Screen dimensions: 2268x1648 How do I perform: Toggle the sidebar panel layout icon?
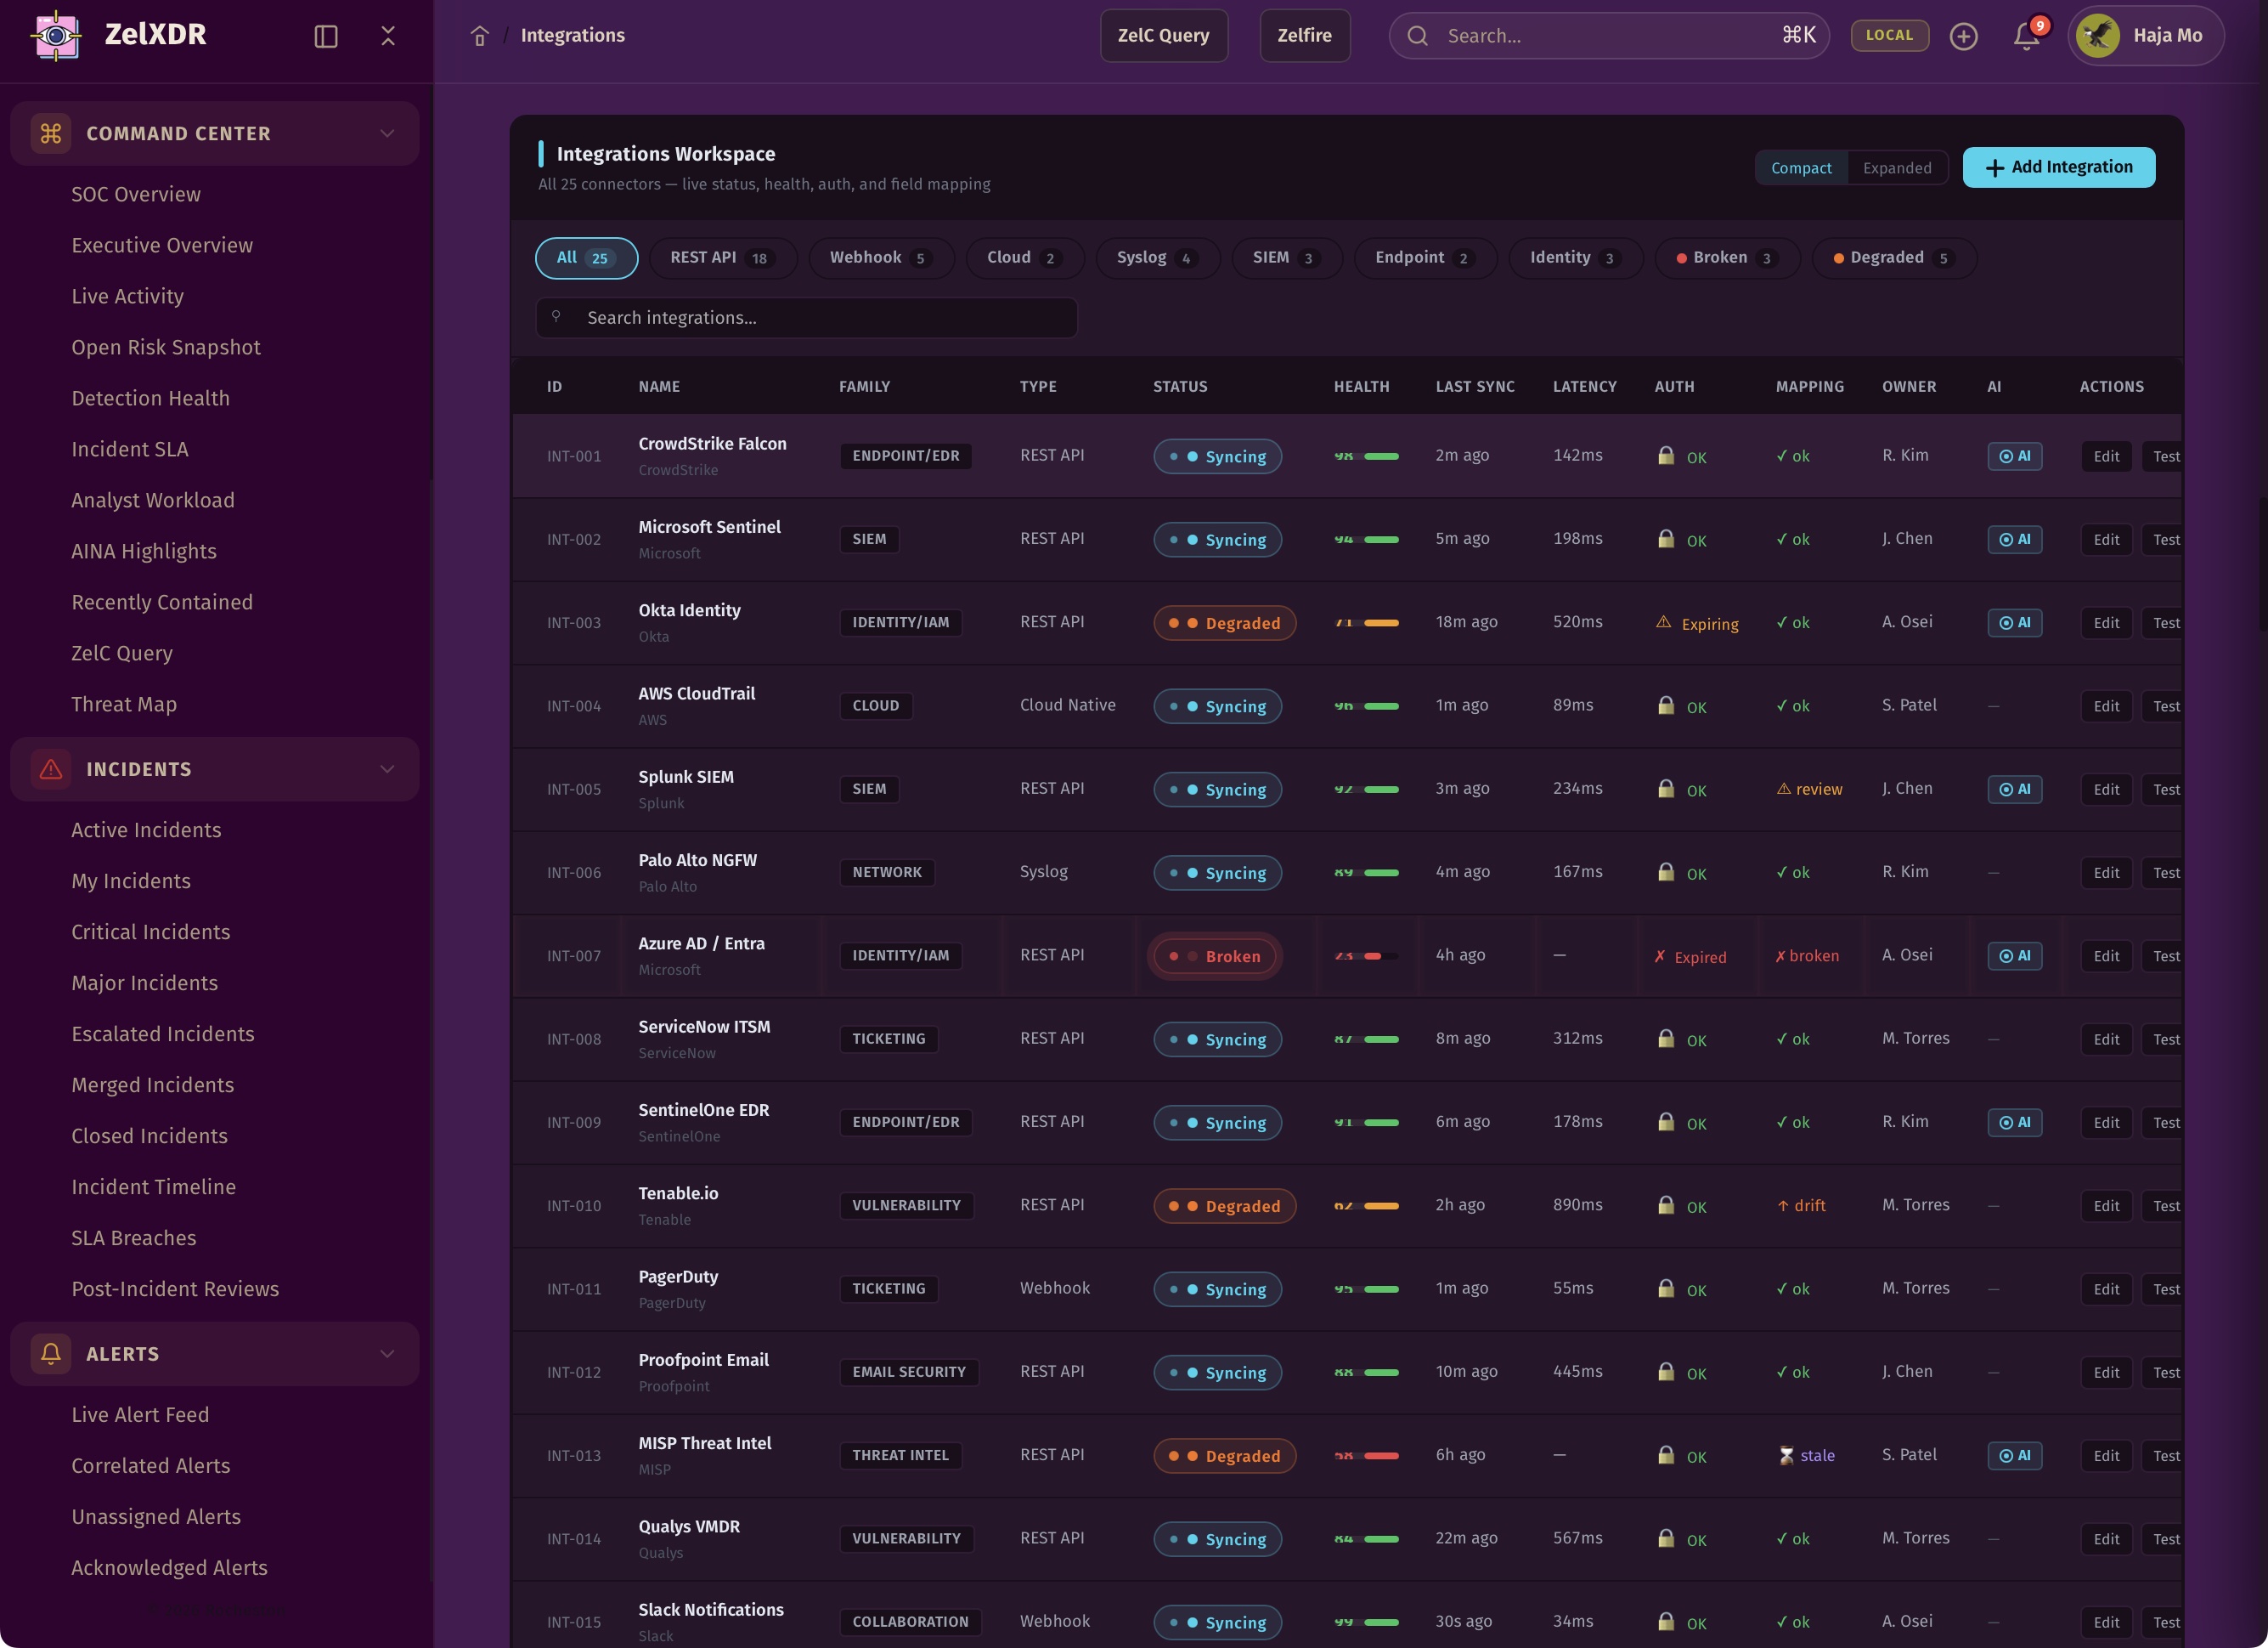click(x=326, y=36)
